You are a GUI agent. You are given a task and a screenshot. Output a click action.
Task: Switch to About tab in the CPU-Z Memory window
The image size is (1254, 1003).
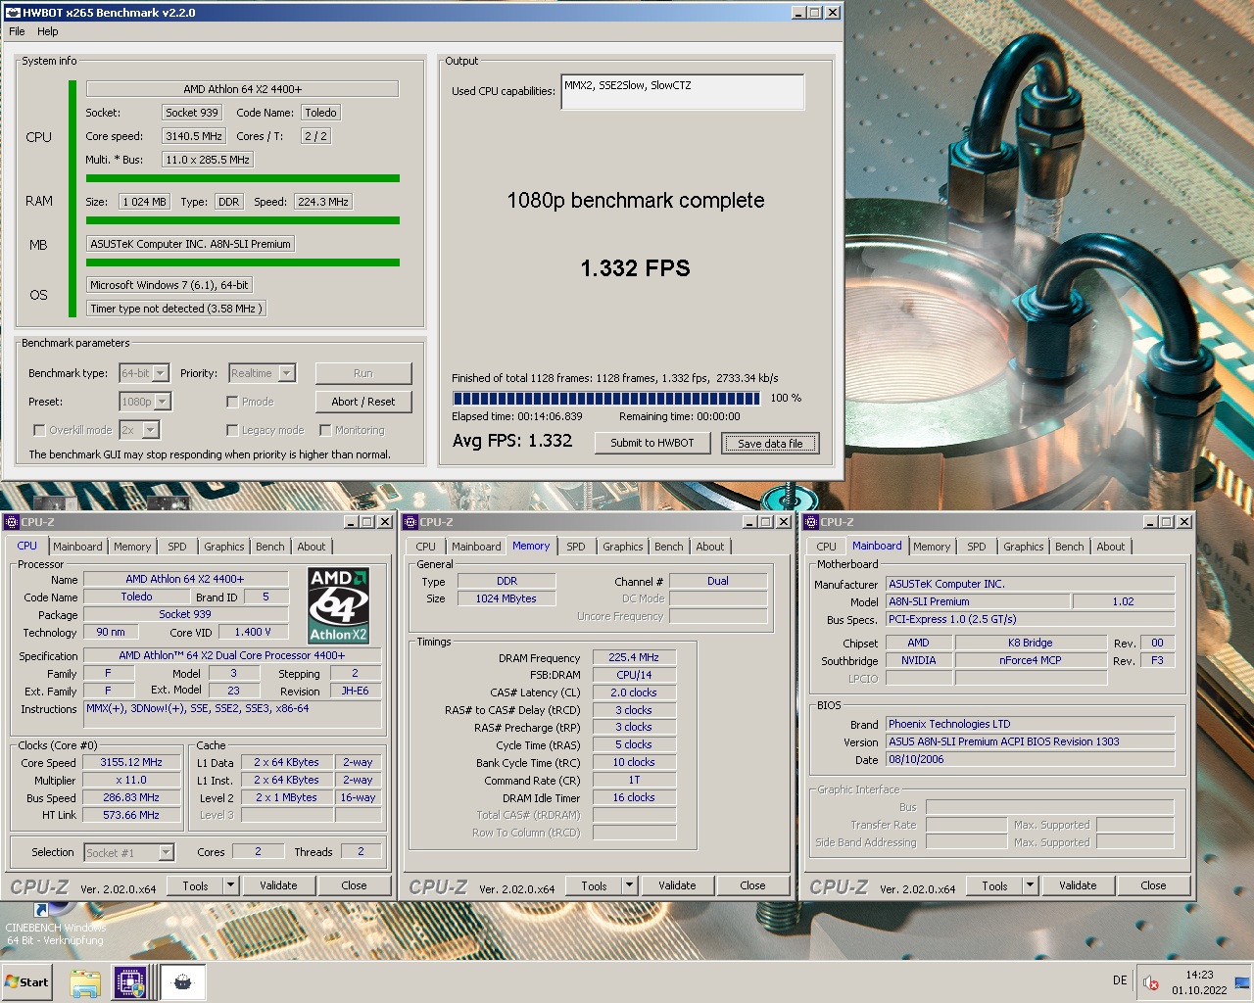coord(710,547)
